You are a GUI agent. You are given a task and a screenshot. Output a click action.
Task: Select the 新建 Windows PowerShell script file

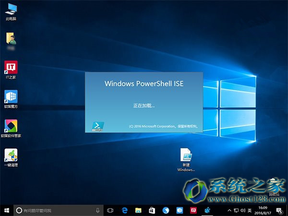coord(186,160)
